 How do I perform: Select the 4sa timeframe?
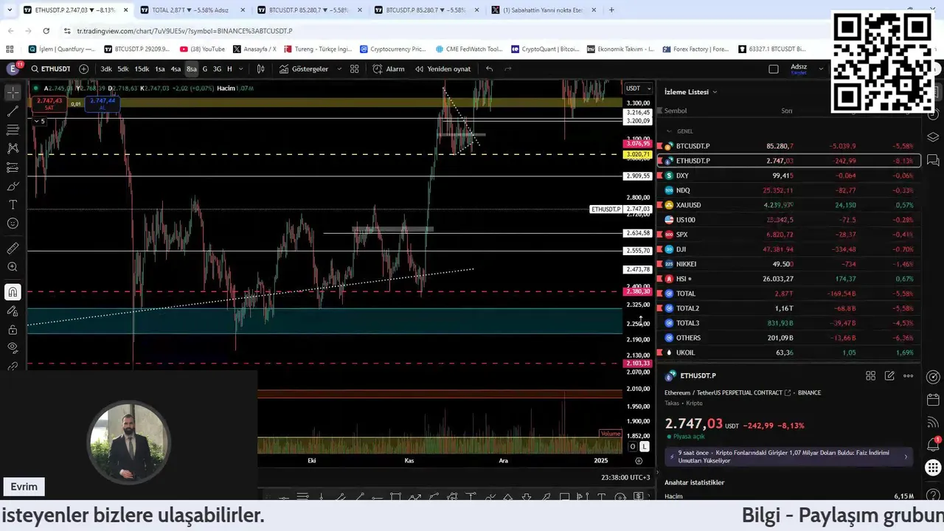176,69
